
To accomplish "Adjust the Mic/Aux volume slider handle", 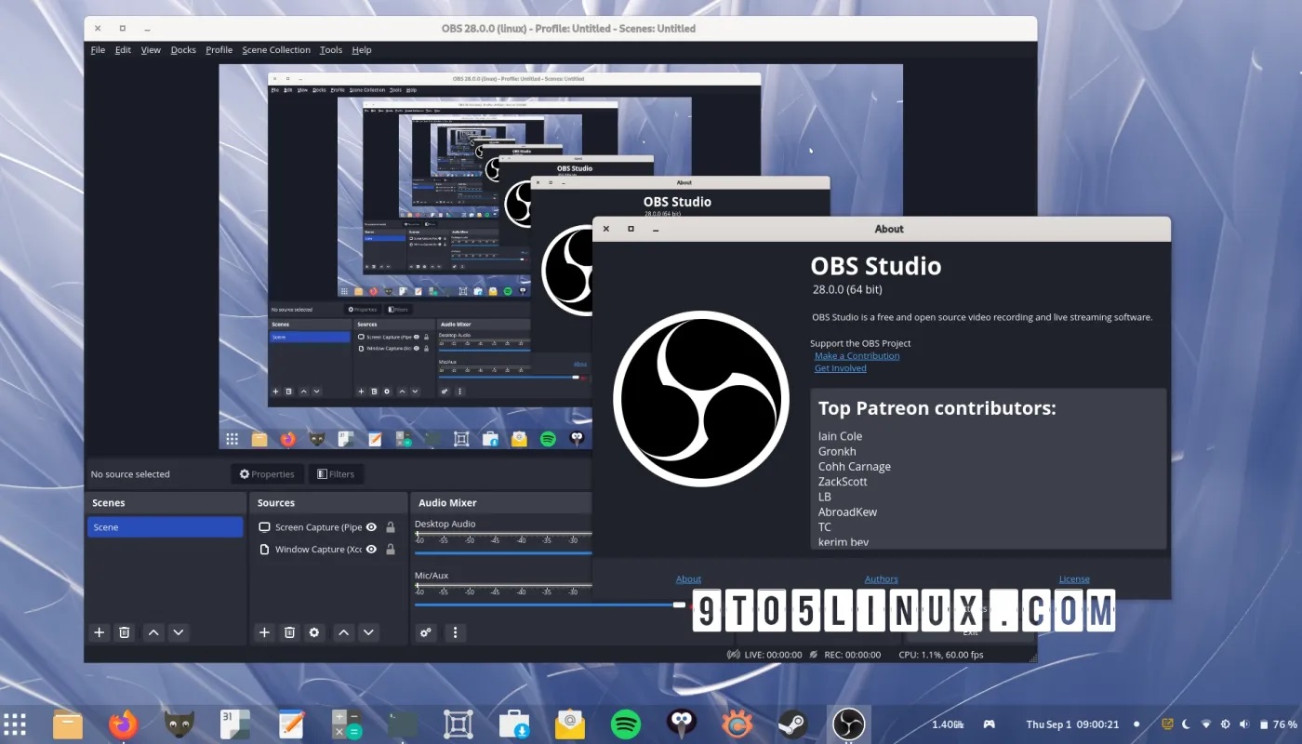I will (x=679, y=604).
